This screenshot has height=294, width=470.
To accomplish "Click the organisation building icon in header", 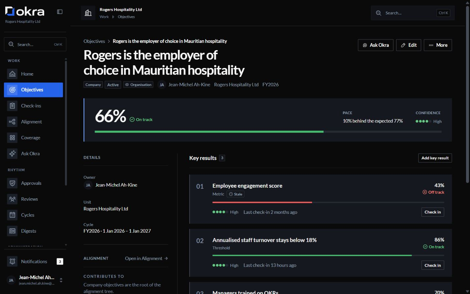I will click(x=88, y=13).
